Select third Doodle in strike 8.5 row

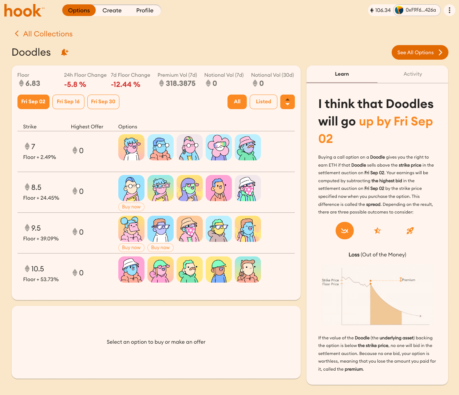coord(190,188)
